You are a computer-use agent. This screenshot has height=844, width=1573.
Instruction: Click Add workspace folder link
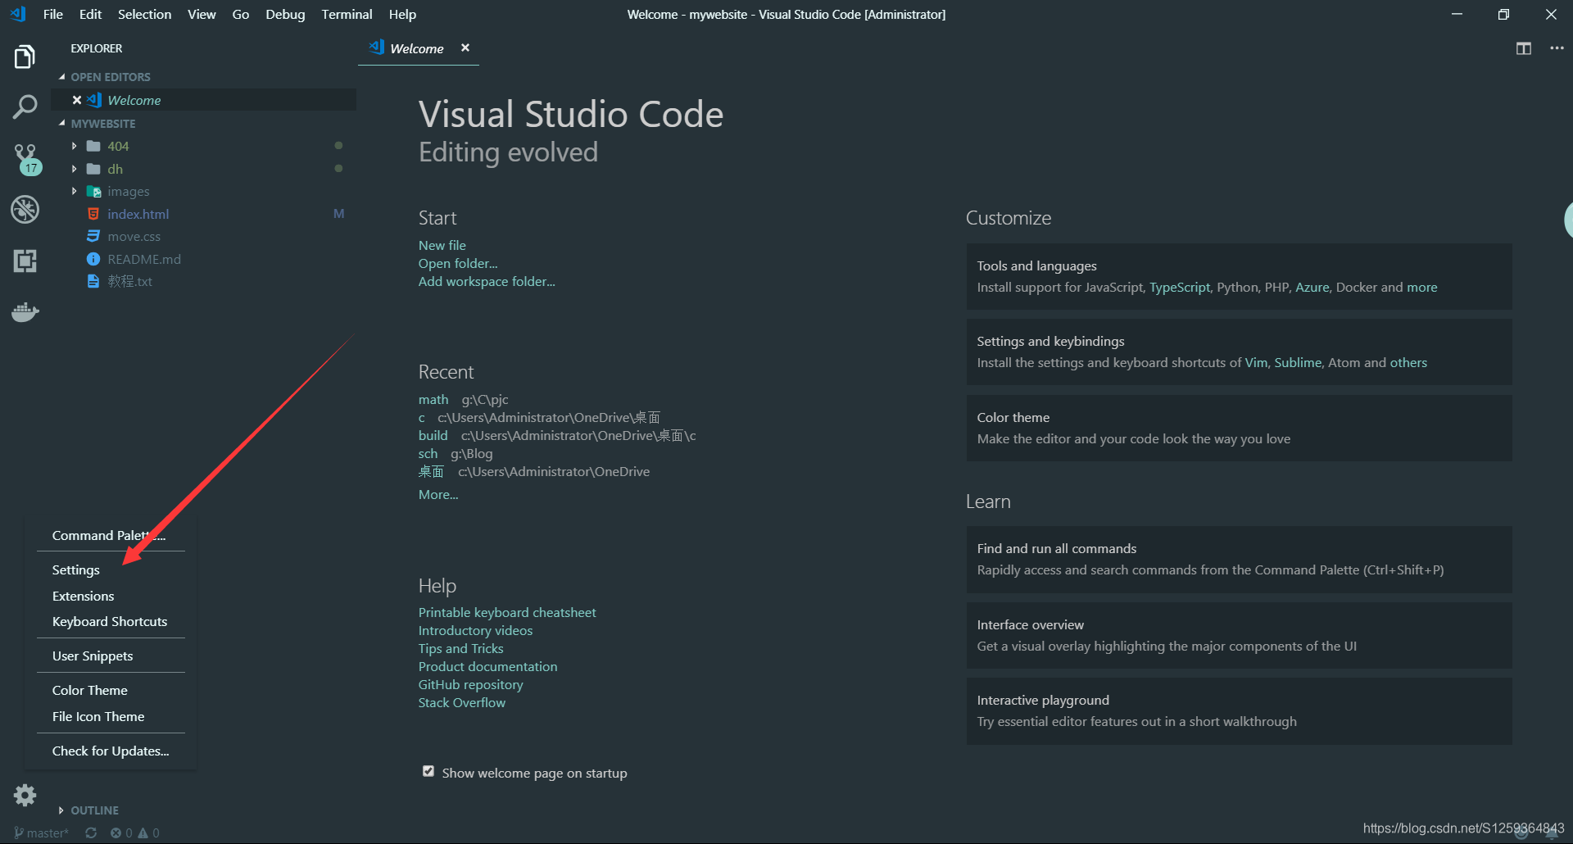click(x=487, y=281)
